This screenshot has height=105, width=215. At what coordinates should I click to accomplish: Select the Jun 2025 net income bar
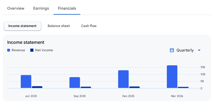coord(37,87)
